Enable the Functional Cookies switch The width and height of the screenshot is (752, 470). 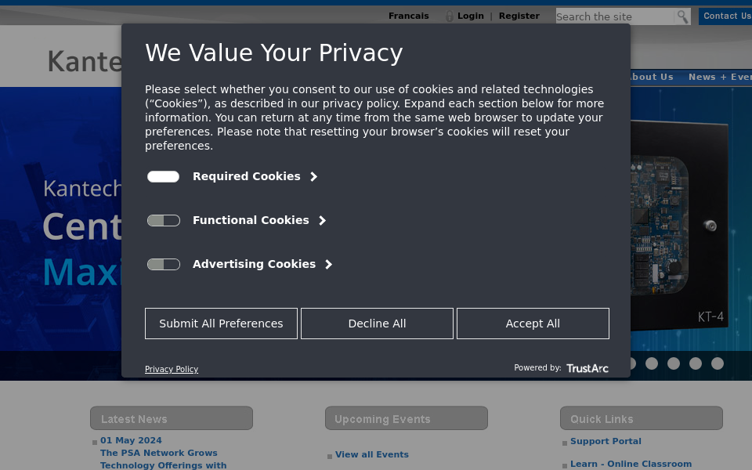point(164,221)
